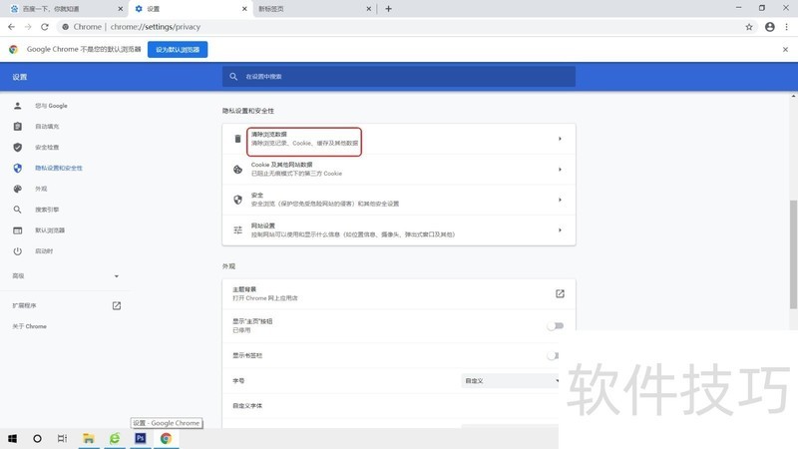The image size is (798, 449).
Task: Open Chrome's three-dot menu
Action: coord(786,27)
